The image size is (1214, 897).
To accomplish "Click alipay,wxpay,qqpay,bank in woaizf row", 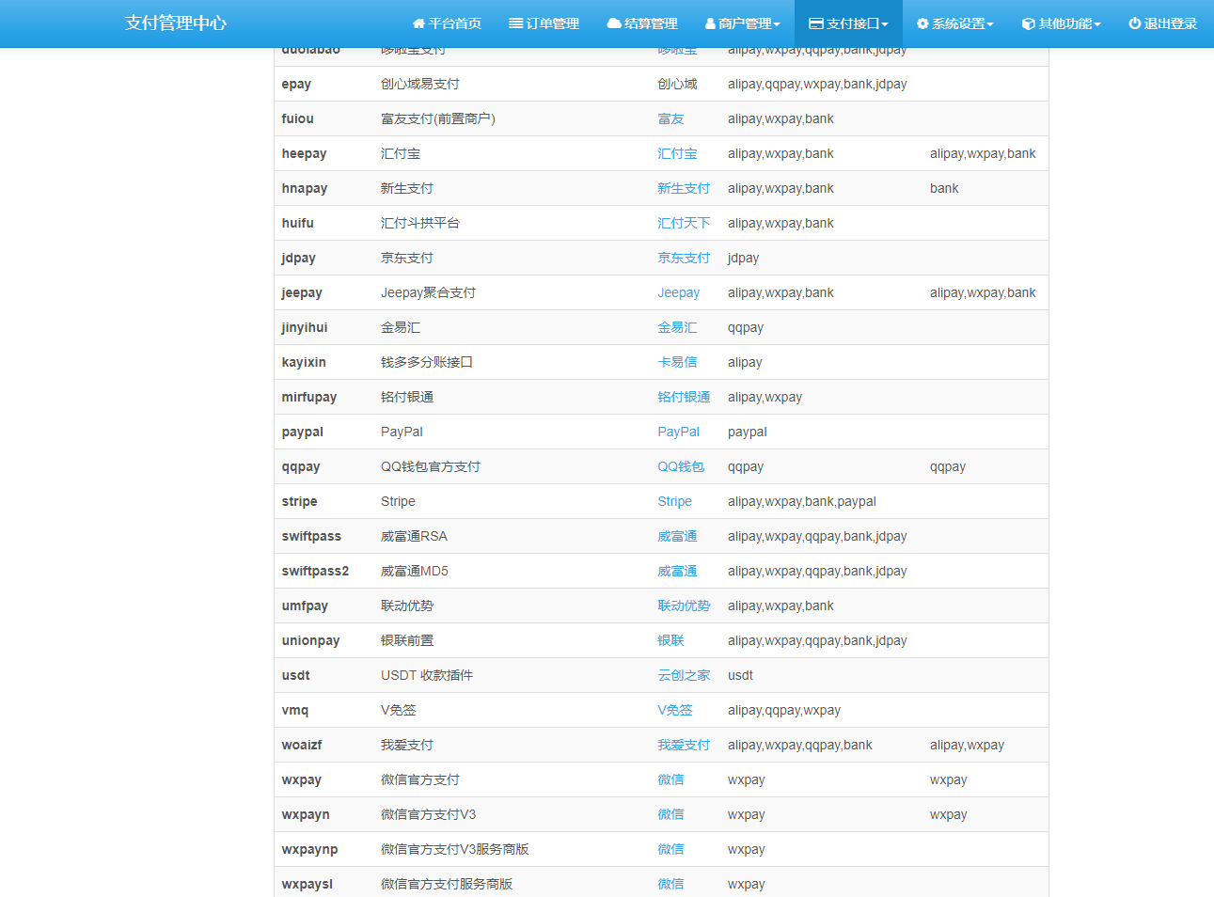I will (x=800, y=745).
